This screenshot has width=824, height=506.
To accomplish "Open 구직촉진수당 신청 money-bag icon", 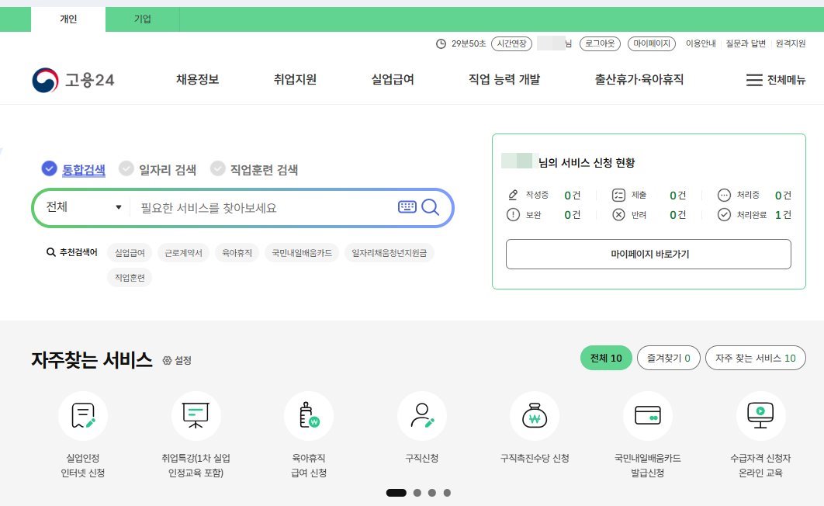I will click(x=535, y=416).
